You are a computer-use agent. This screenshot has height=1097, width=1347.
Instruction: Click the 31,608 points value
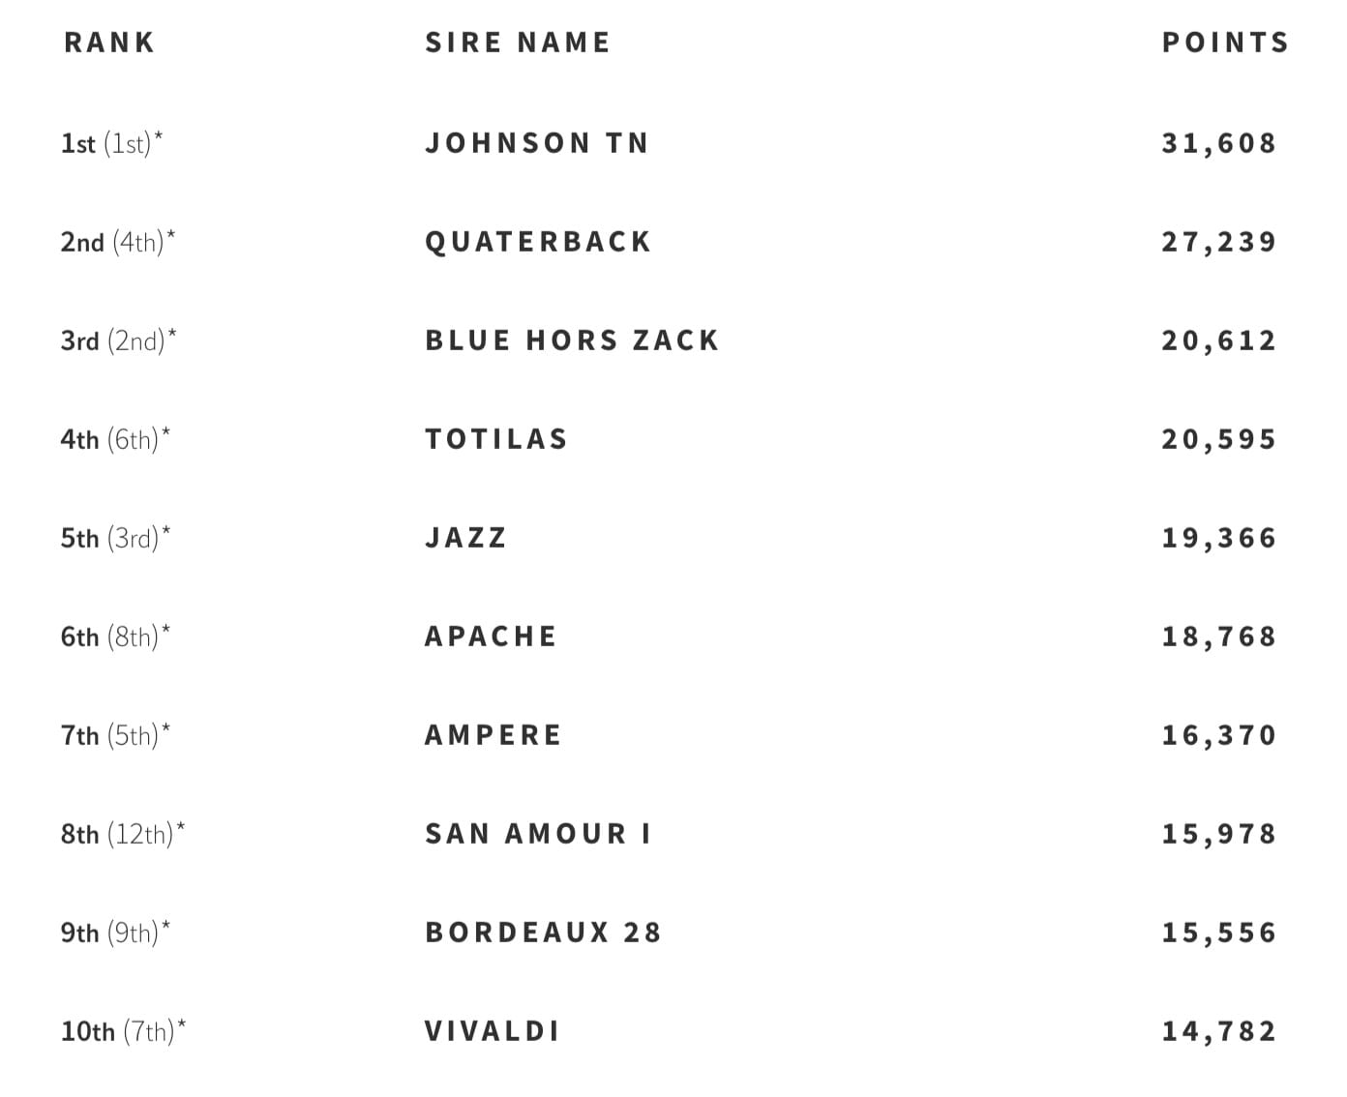tap(1219, 143)
